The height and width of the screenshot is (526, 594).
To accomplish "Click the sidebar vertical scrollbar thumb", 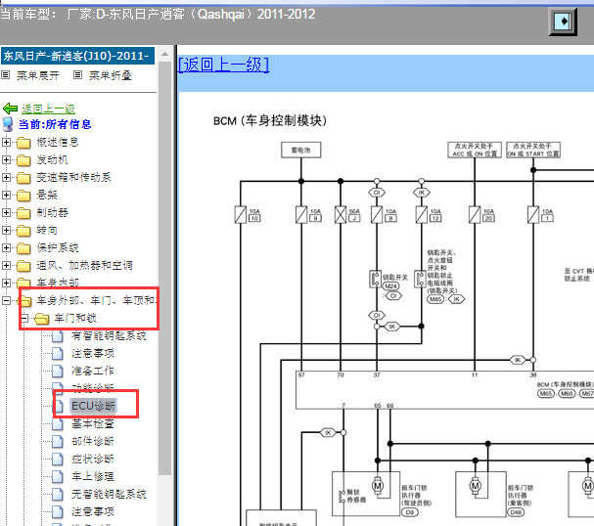I will click(x=164, y=268).
